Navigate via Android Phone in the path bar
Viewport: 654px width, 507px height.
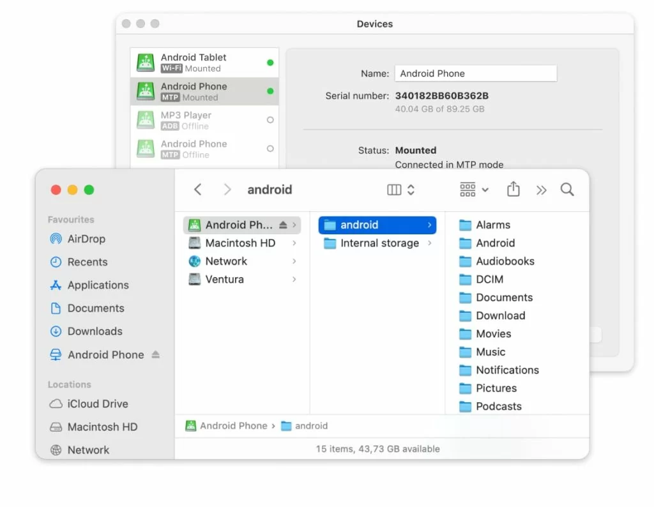[231, 425]
